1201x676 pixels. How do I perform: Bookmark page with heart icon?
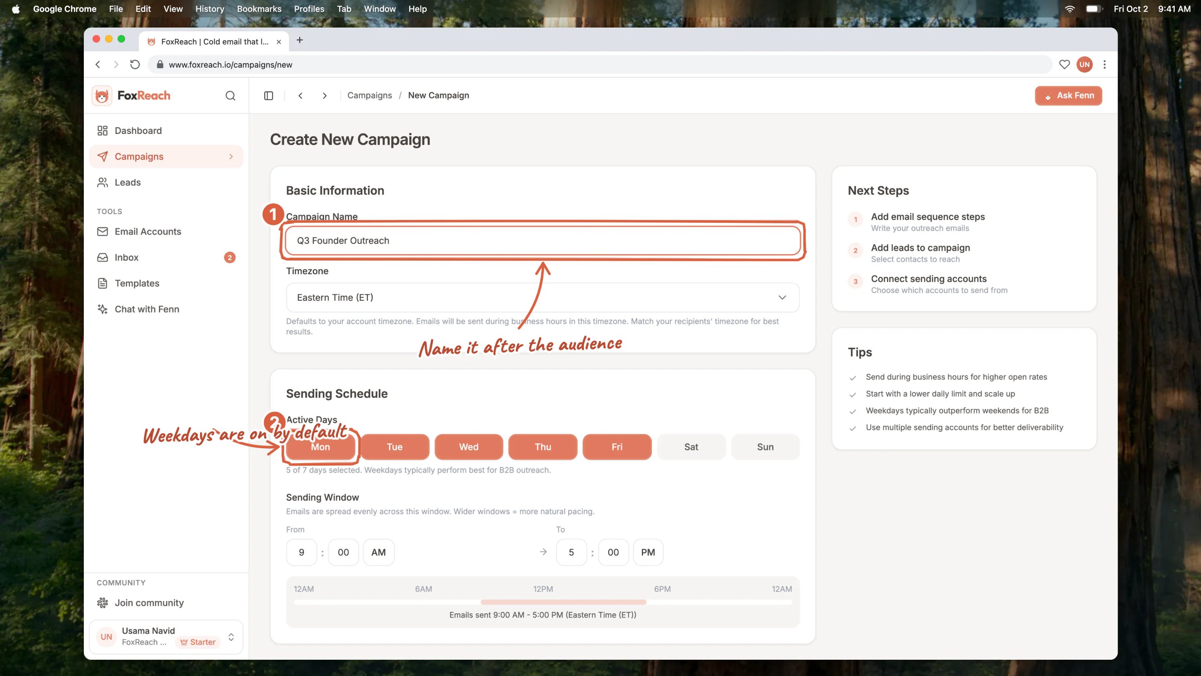(1064, 64)
